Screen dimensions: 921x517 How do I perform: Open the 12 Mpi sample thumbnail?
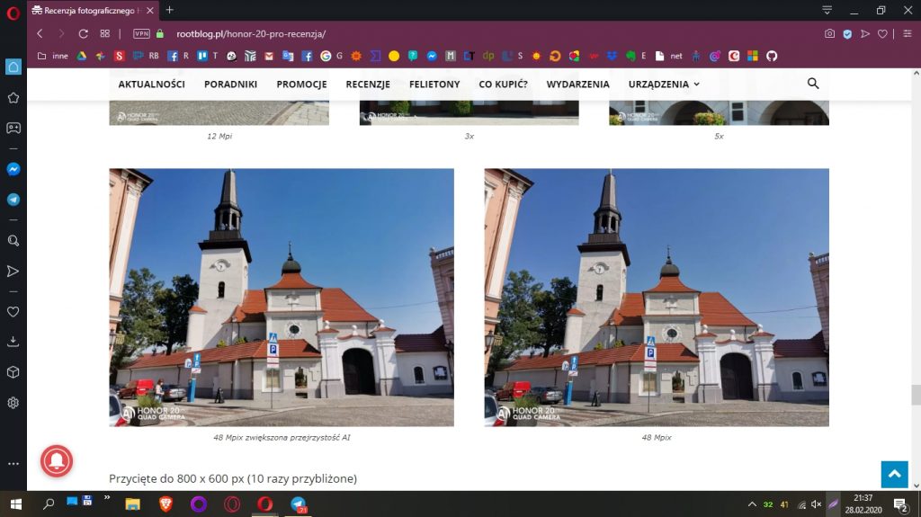pyautogui.click(x=219, y=112)
